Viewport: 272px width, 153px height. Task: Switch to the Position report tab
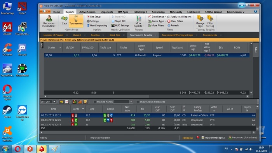pos(95,35)
